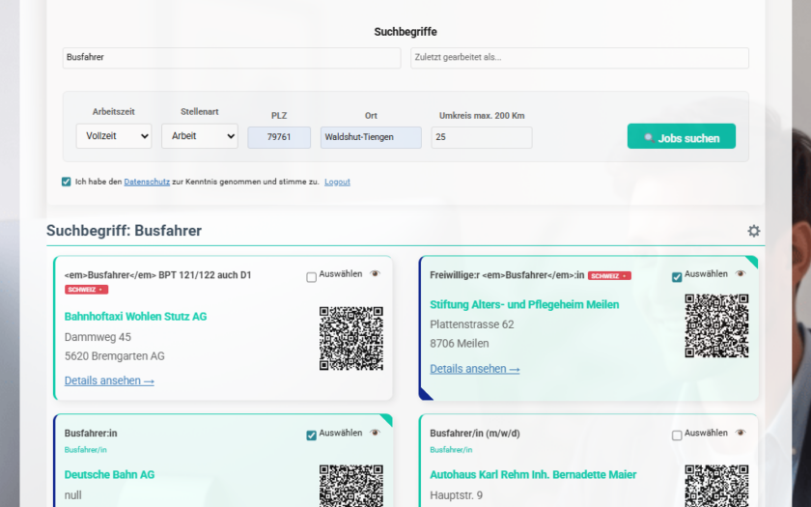Viewport: 811px width, 507px height.
Task: Click the Umkreis field showing 25
Action: coord(482,137)
